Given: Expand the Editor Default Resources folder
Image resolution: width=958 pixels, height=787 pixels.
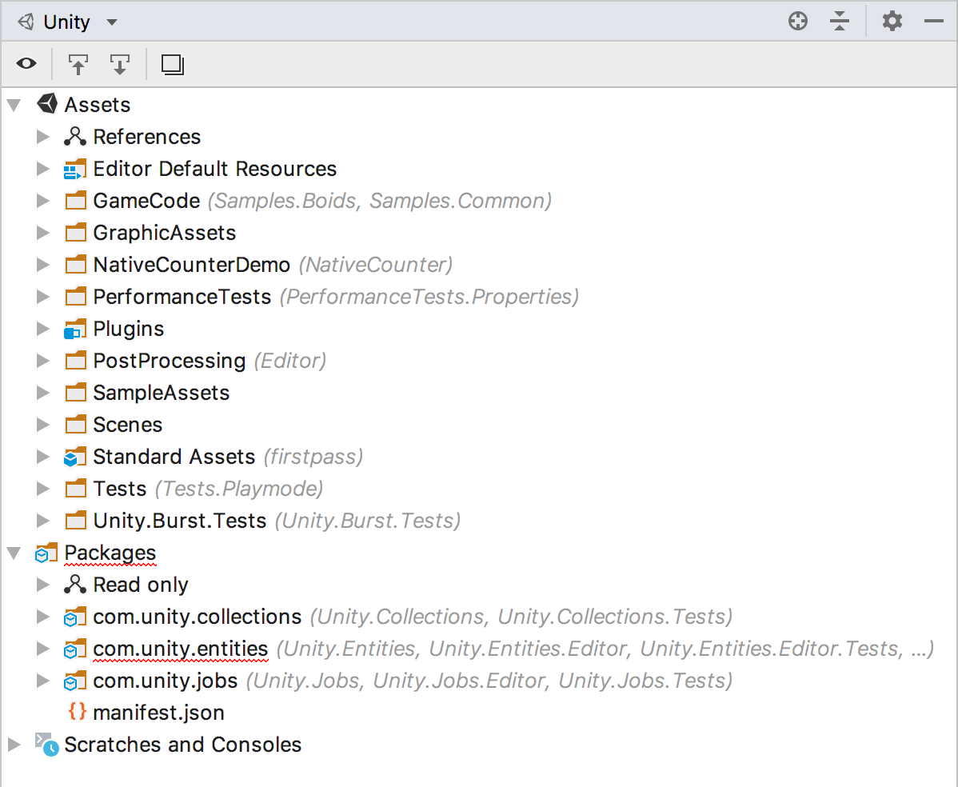Looking at the screenshot, I should [42, 169].
